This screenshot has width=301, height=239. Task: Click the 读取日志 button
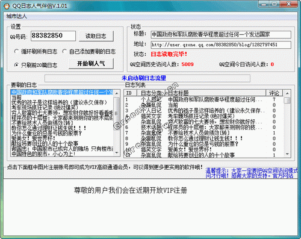pos(96,36)
